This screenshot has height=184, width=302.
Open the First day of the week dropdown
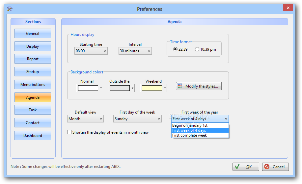pyautogui.click(x=137, y=119)
